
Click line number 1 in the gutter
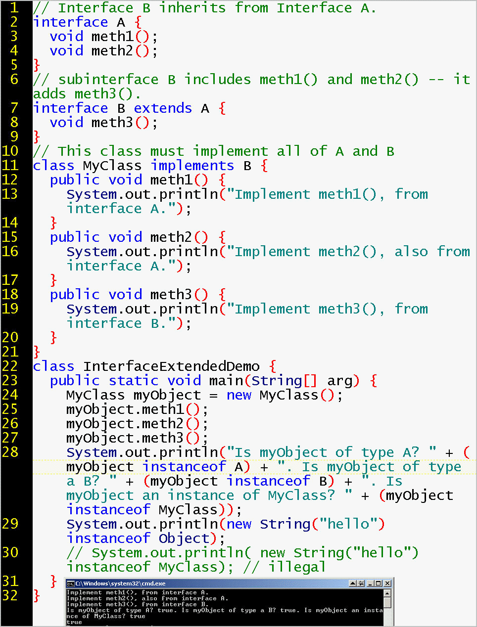click(x=14, y=8)
